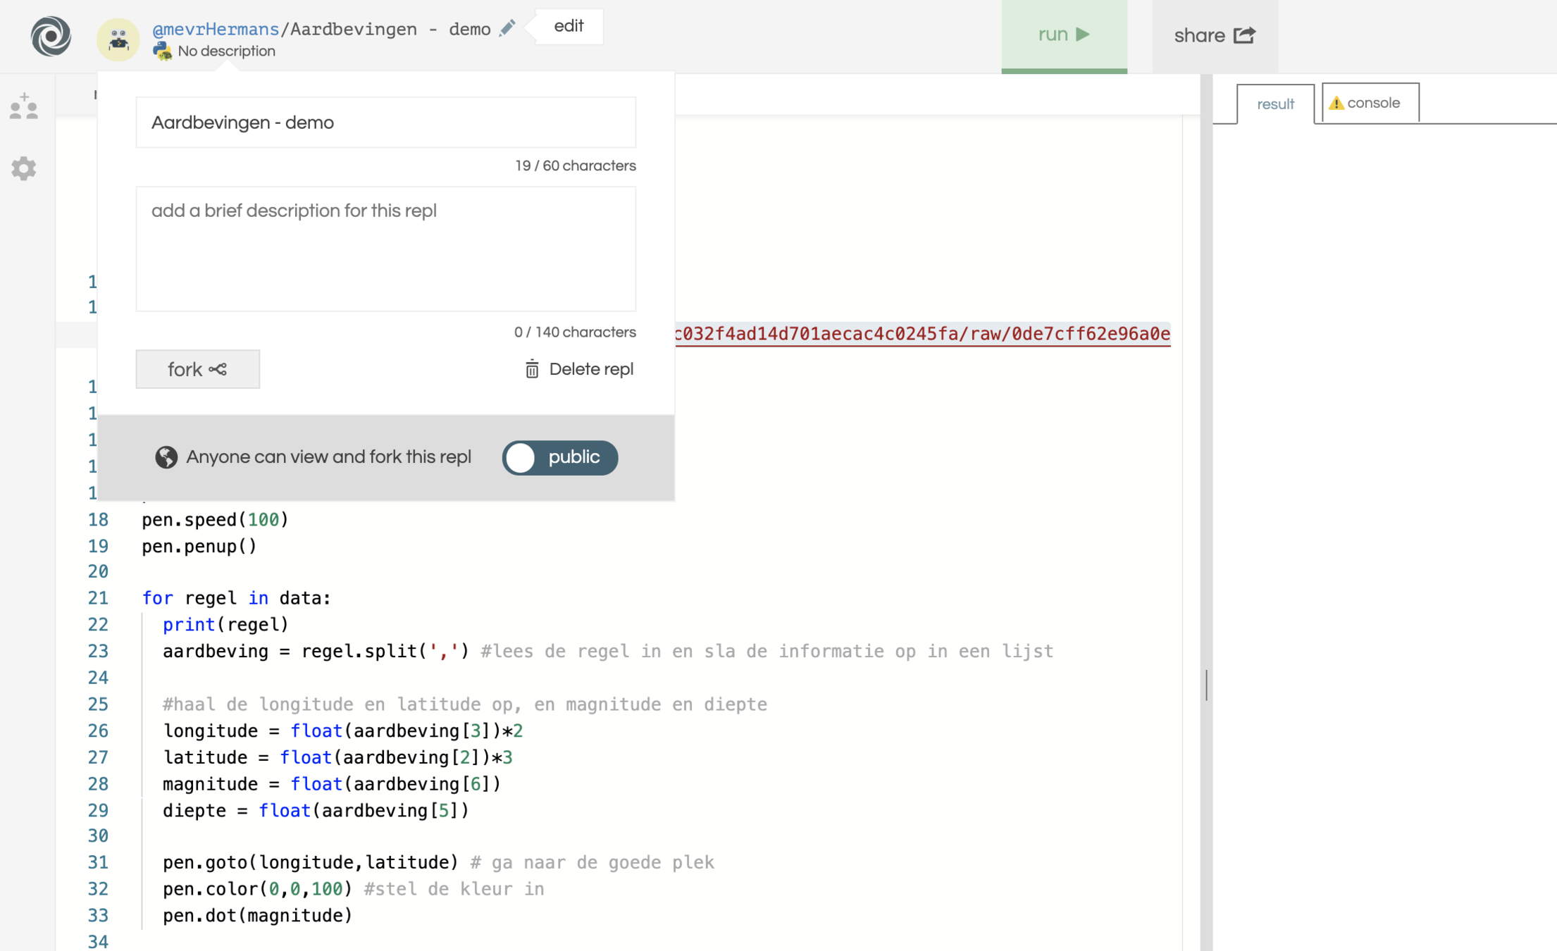1557x951 pixels.
Task: Click Delete repl
Action: (x=579, y=369)
